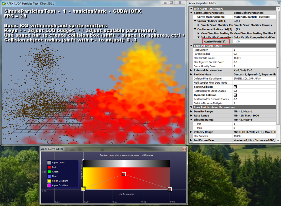281x206 pixels.
Task: Edit the Collision Distance Multiplier value
Action: pyautogui.click(x=255, y=103)
